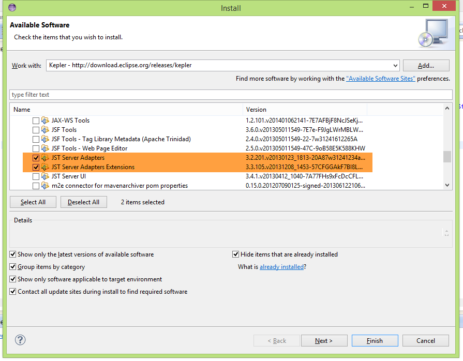Screen dimensions: 463x361
Task: Click the already installed link
Action: tap(281, 267)
